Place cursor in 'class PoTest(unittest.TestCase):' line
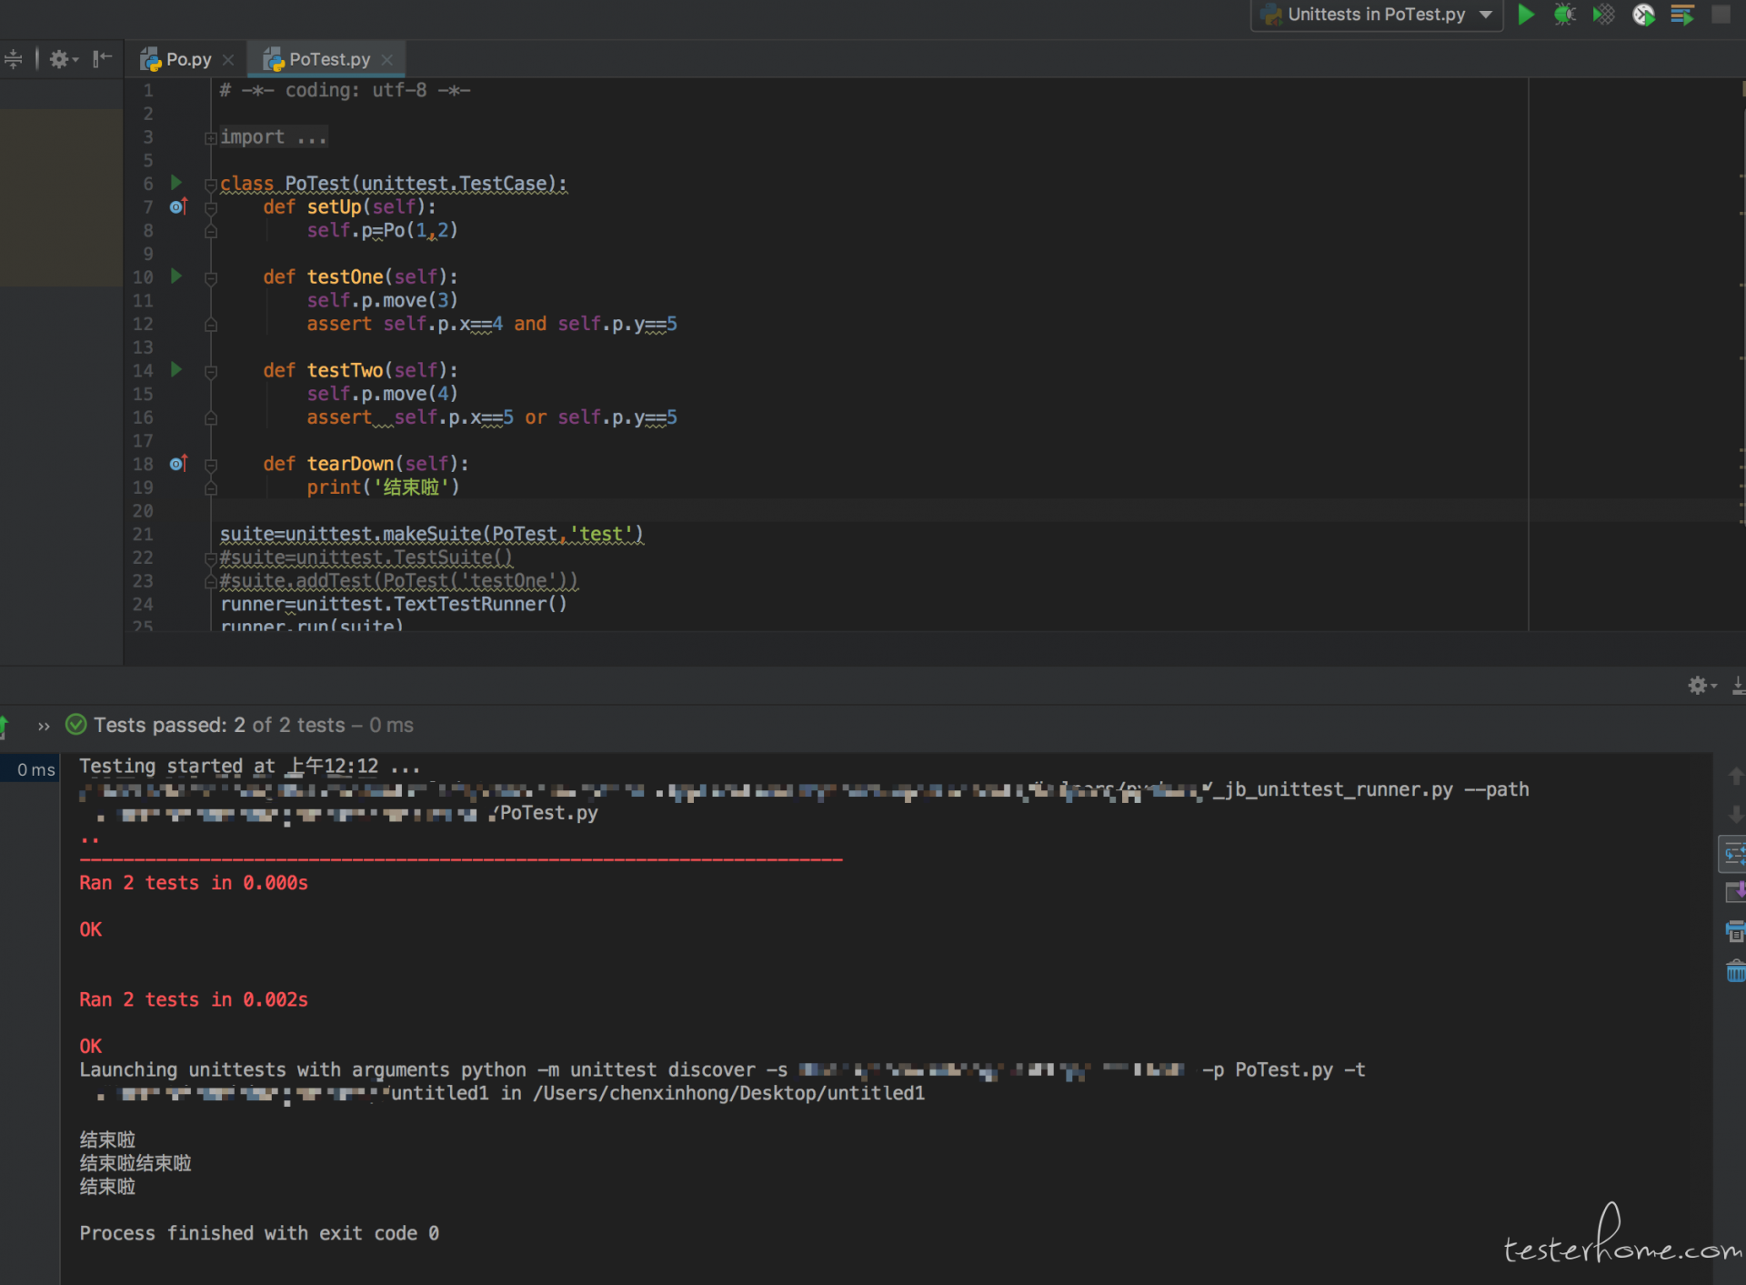 [394, 184]
